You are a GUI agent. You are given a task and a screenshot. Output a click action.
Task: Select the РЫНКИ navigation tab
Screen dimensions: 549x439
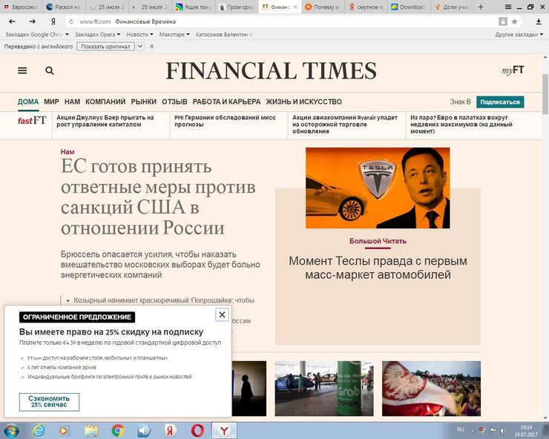click(143, 102)
